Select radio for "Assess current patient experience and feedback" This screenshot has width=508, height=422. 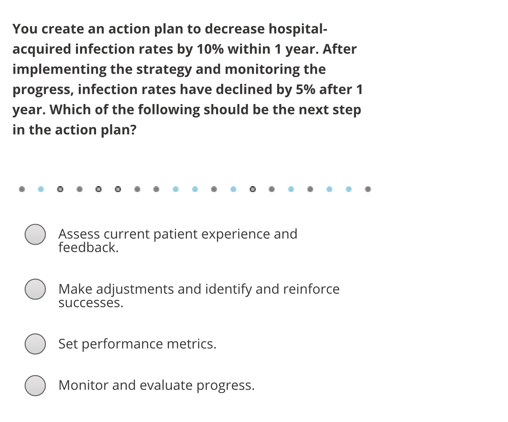[x=35, y=235]
